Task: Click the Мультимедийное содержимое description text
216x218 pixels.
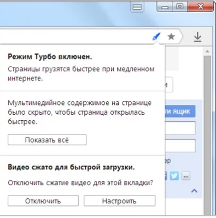Action: click(80, 112)
